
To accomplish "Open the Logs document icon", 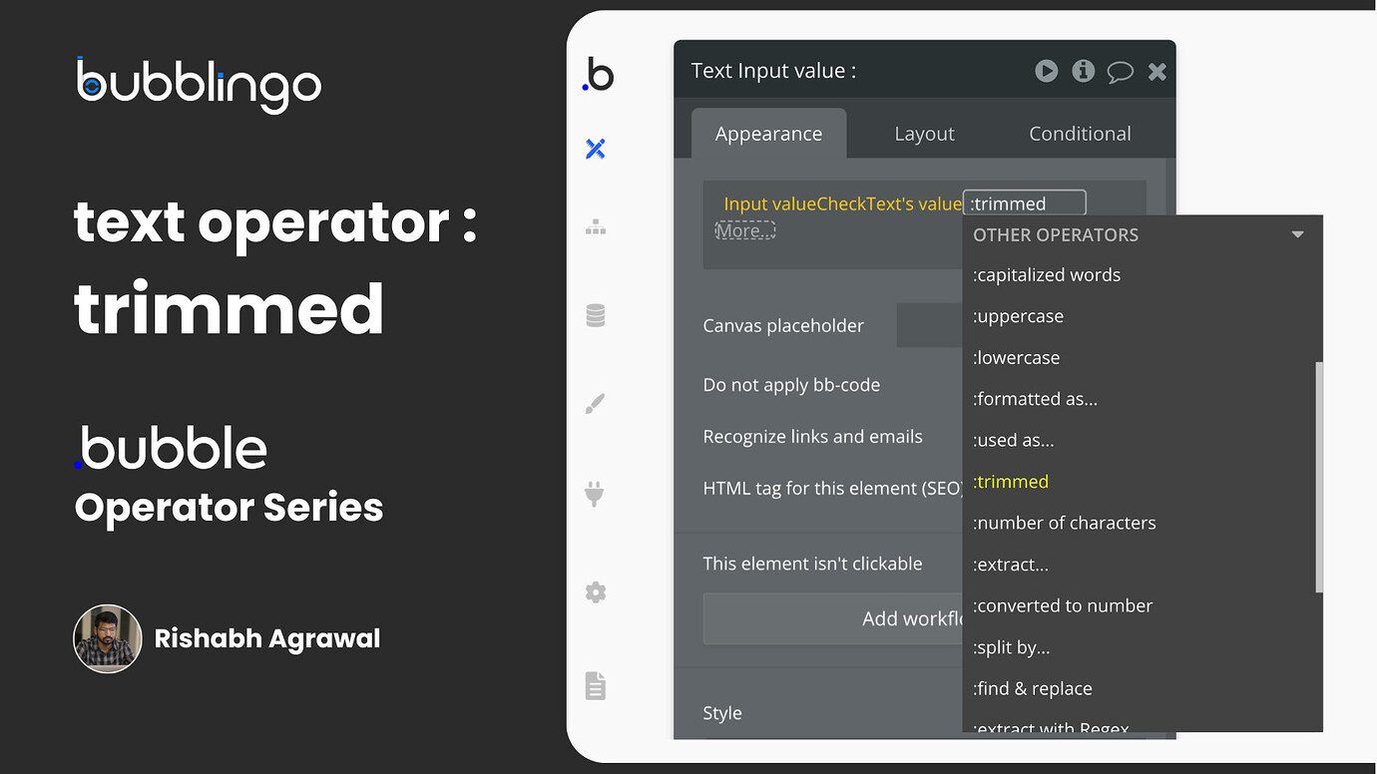I will tap(596, 685).
